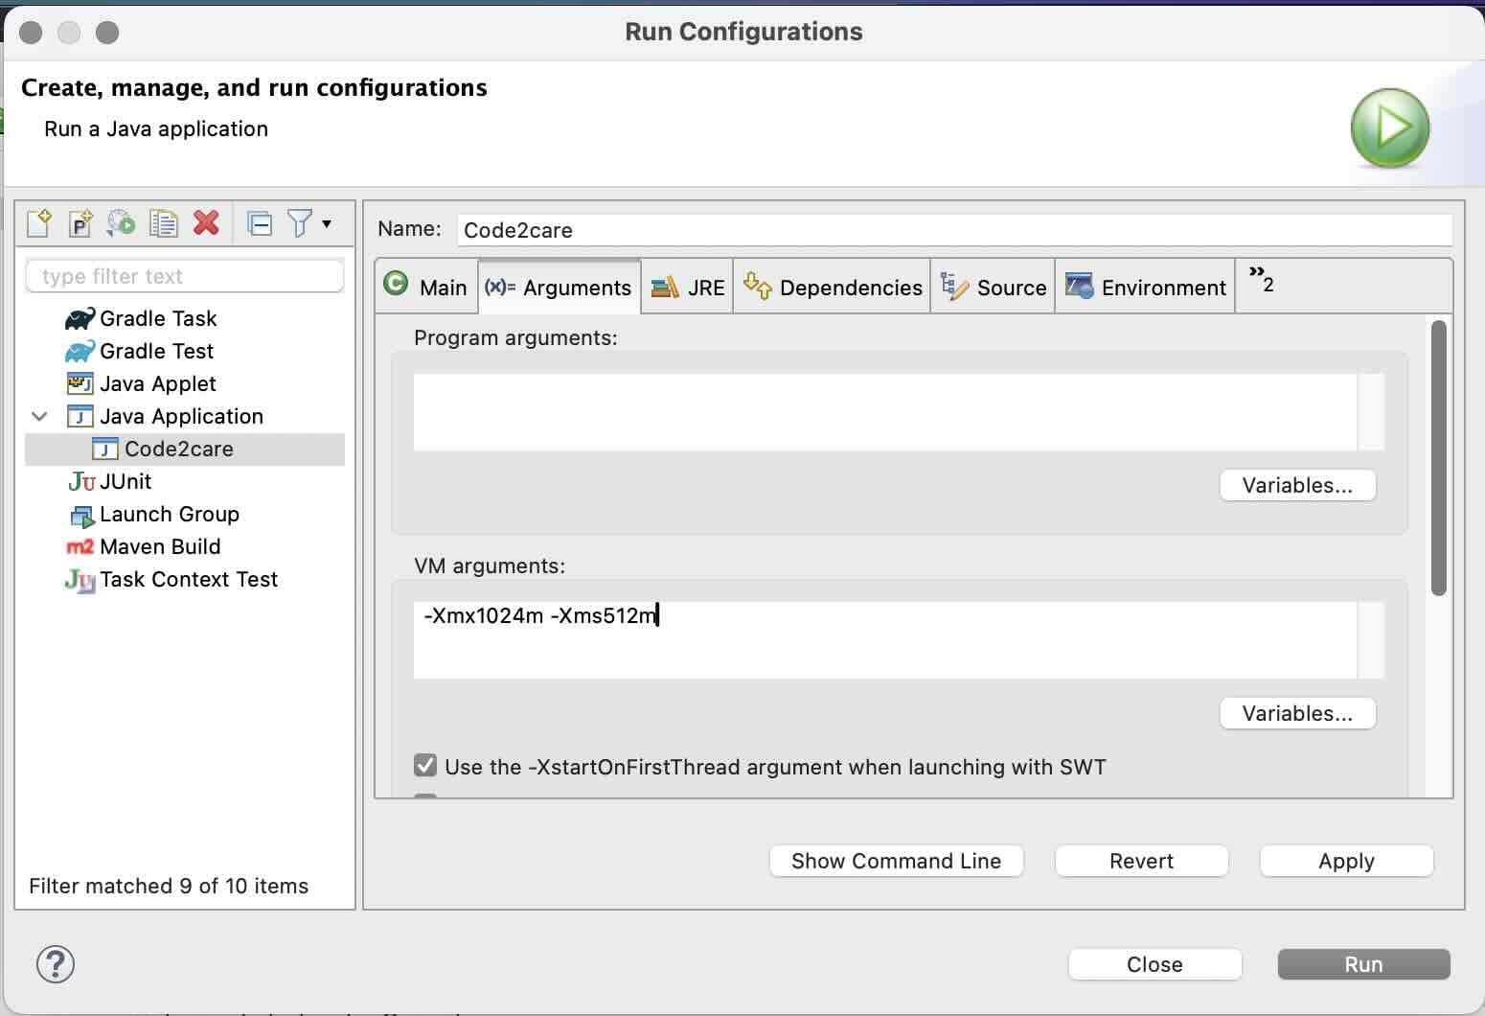Click Variables under VM arguments

point(1296,713)
